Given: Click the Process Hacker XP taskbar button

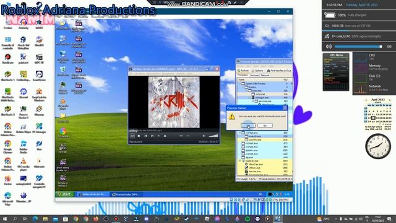Looking at the screenshot, I should pyautogui.click(x=126, y=195).
